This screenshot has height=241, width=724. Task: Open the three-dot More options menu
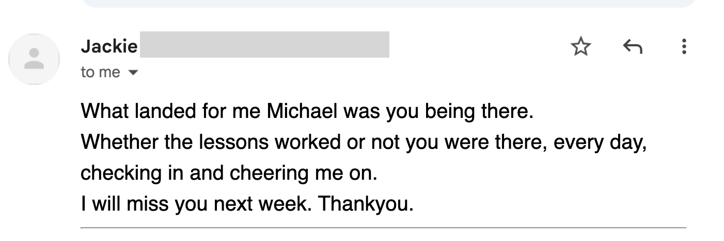684,47
